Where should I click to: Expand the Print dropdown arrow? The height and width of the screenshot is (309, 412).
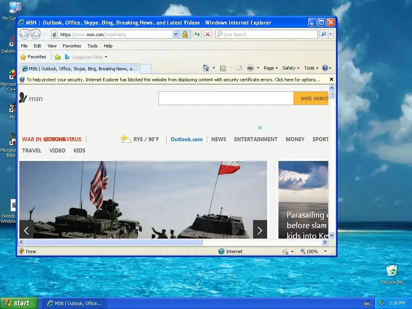click(x=258, y=68)
